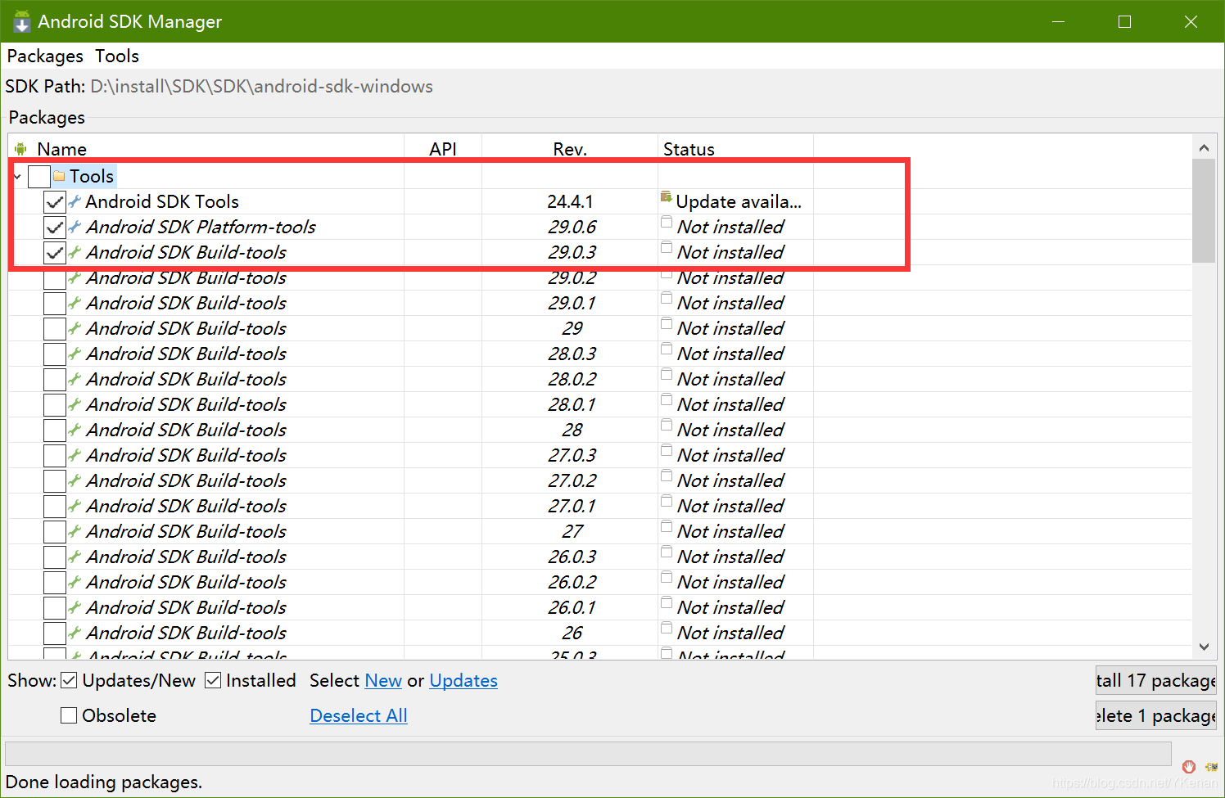Sort by the Name column header
Image resolution: width=1225 pixels, height=798 pixels.
206,147
